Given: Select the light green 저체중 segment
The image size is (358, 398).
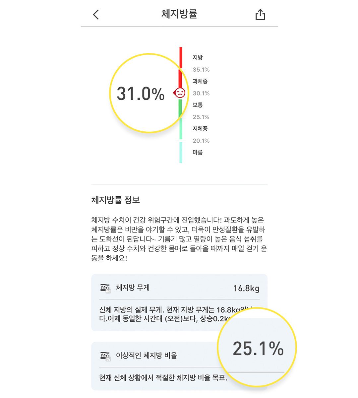Looking at the screenshot, I should click(x=181, y=129).
